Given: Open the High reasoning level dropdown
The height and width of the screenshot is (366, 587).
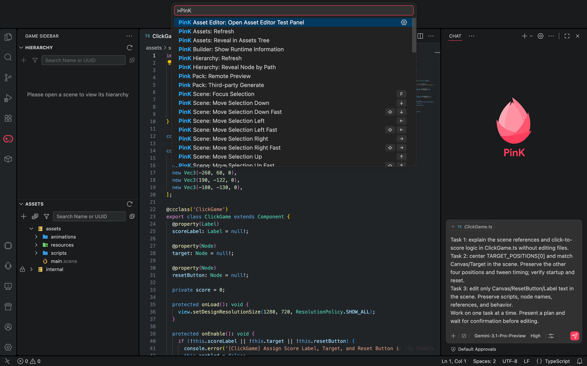Looking at the screenshot, I should 535,336.
